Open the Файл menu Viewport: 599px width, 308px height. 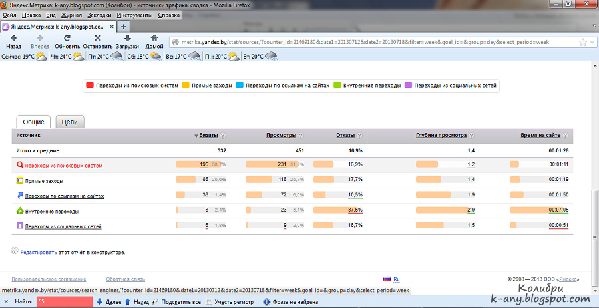tap(9, 15)
